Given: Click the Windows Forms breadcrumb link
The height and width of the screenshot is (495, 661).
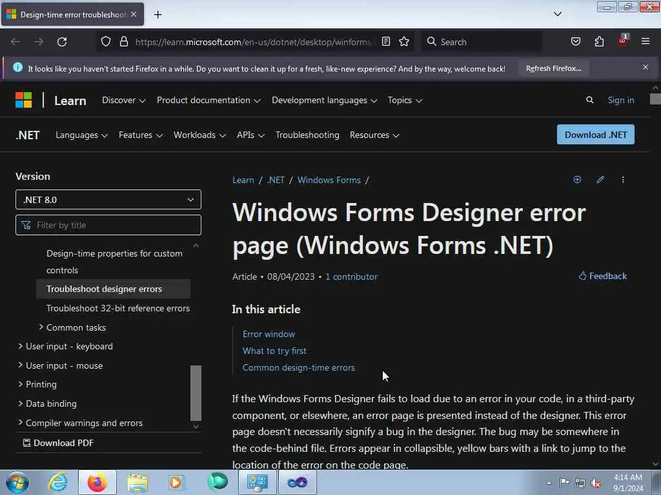Looking at the screenshot, I should click(329, 180).
